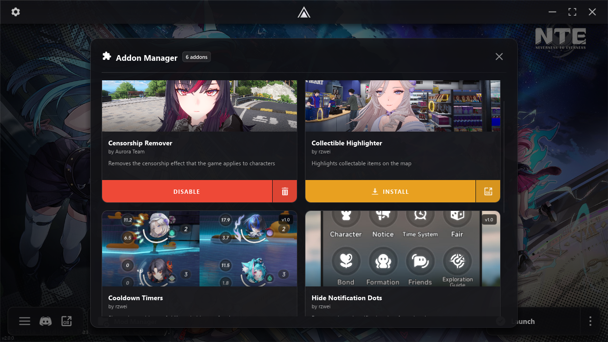This screenshot has width=608, height=342.
Task: Open the hamburger menu in bottom bar
Action: pyautogui.click(x=25, y=321)
